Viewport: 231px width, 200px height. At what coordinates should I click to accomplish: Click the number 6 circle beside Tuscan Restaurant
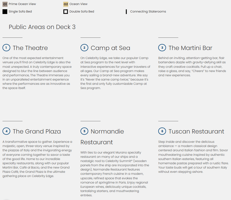coord(162,131)
